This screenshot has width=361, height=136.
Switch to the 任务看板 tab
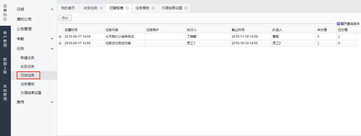(x=142, y=8)
